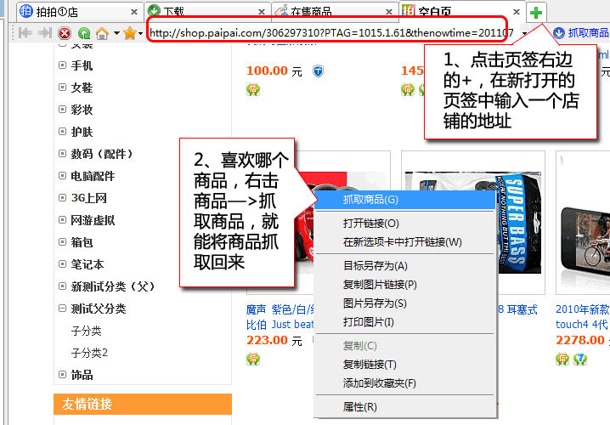Click the green 信 badge under 100.00 元
This screenshot has height=425, width=610.
(x=253, y=89)
